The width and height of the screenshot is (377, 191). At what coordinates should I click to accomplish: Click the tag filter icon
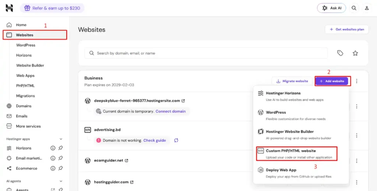click(340, 53)
